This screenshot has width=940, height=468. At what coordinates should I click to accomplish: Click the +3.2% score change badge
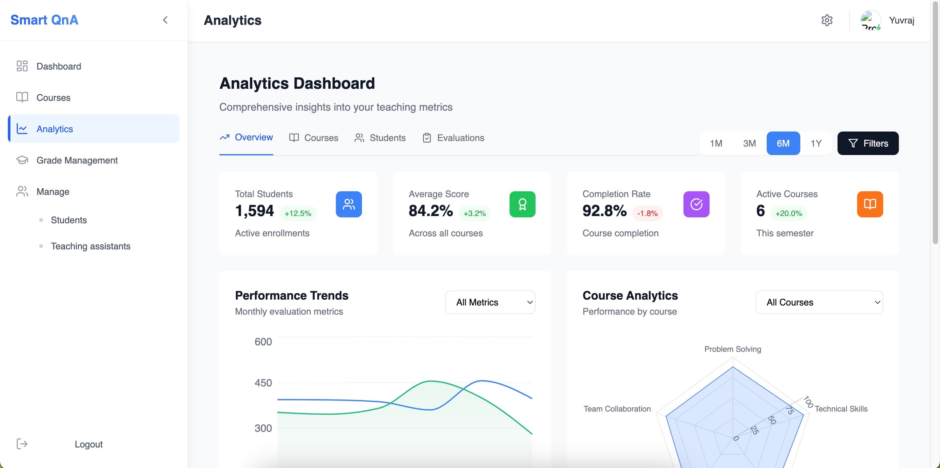[474, 213]
